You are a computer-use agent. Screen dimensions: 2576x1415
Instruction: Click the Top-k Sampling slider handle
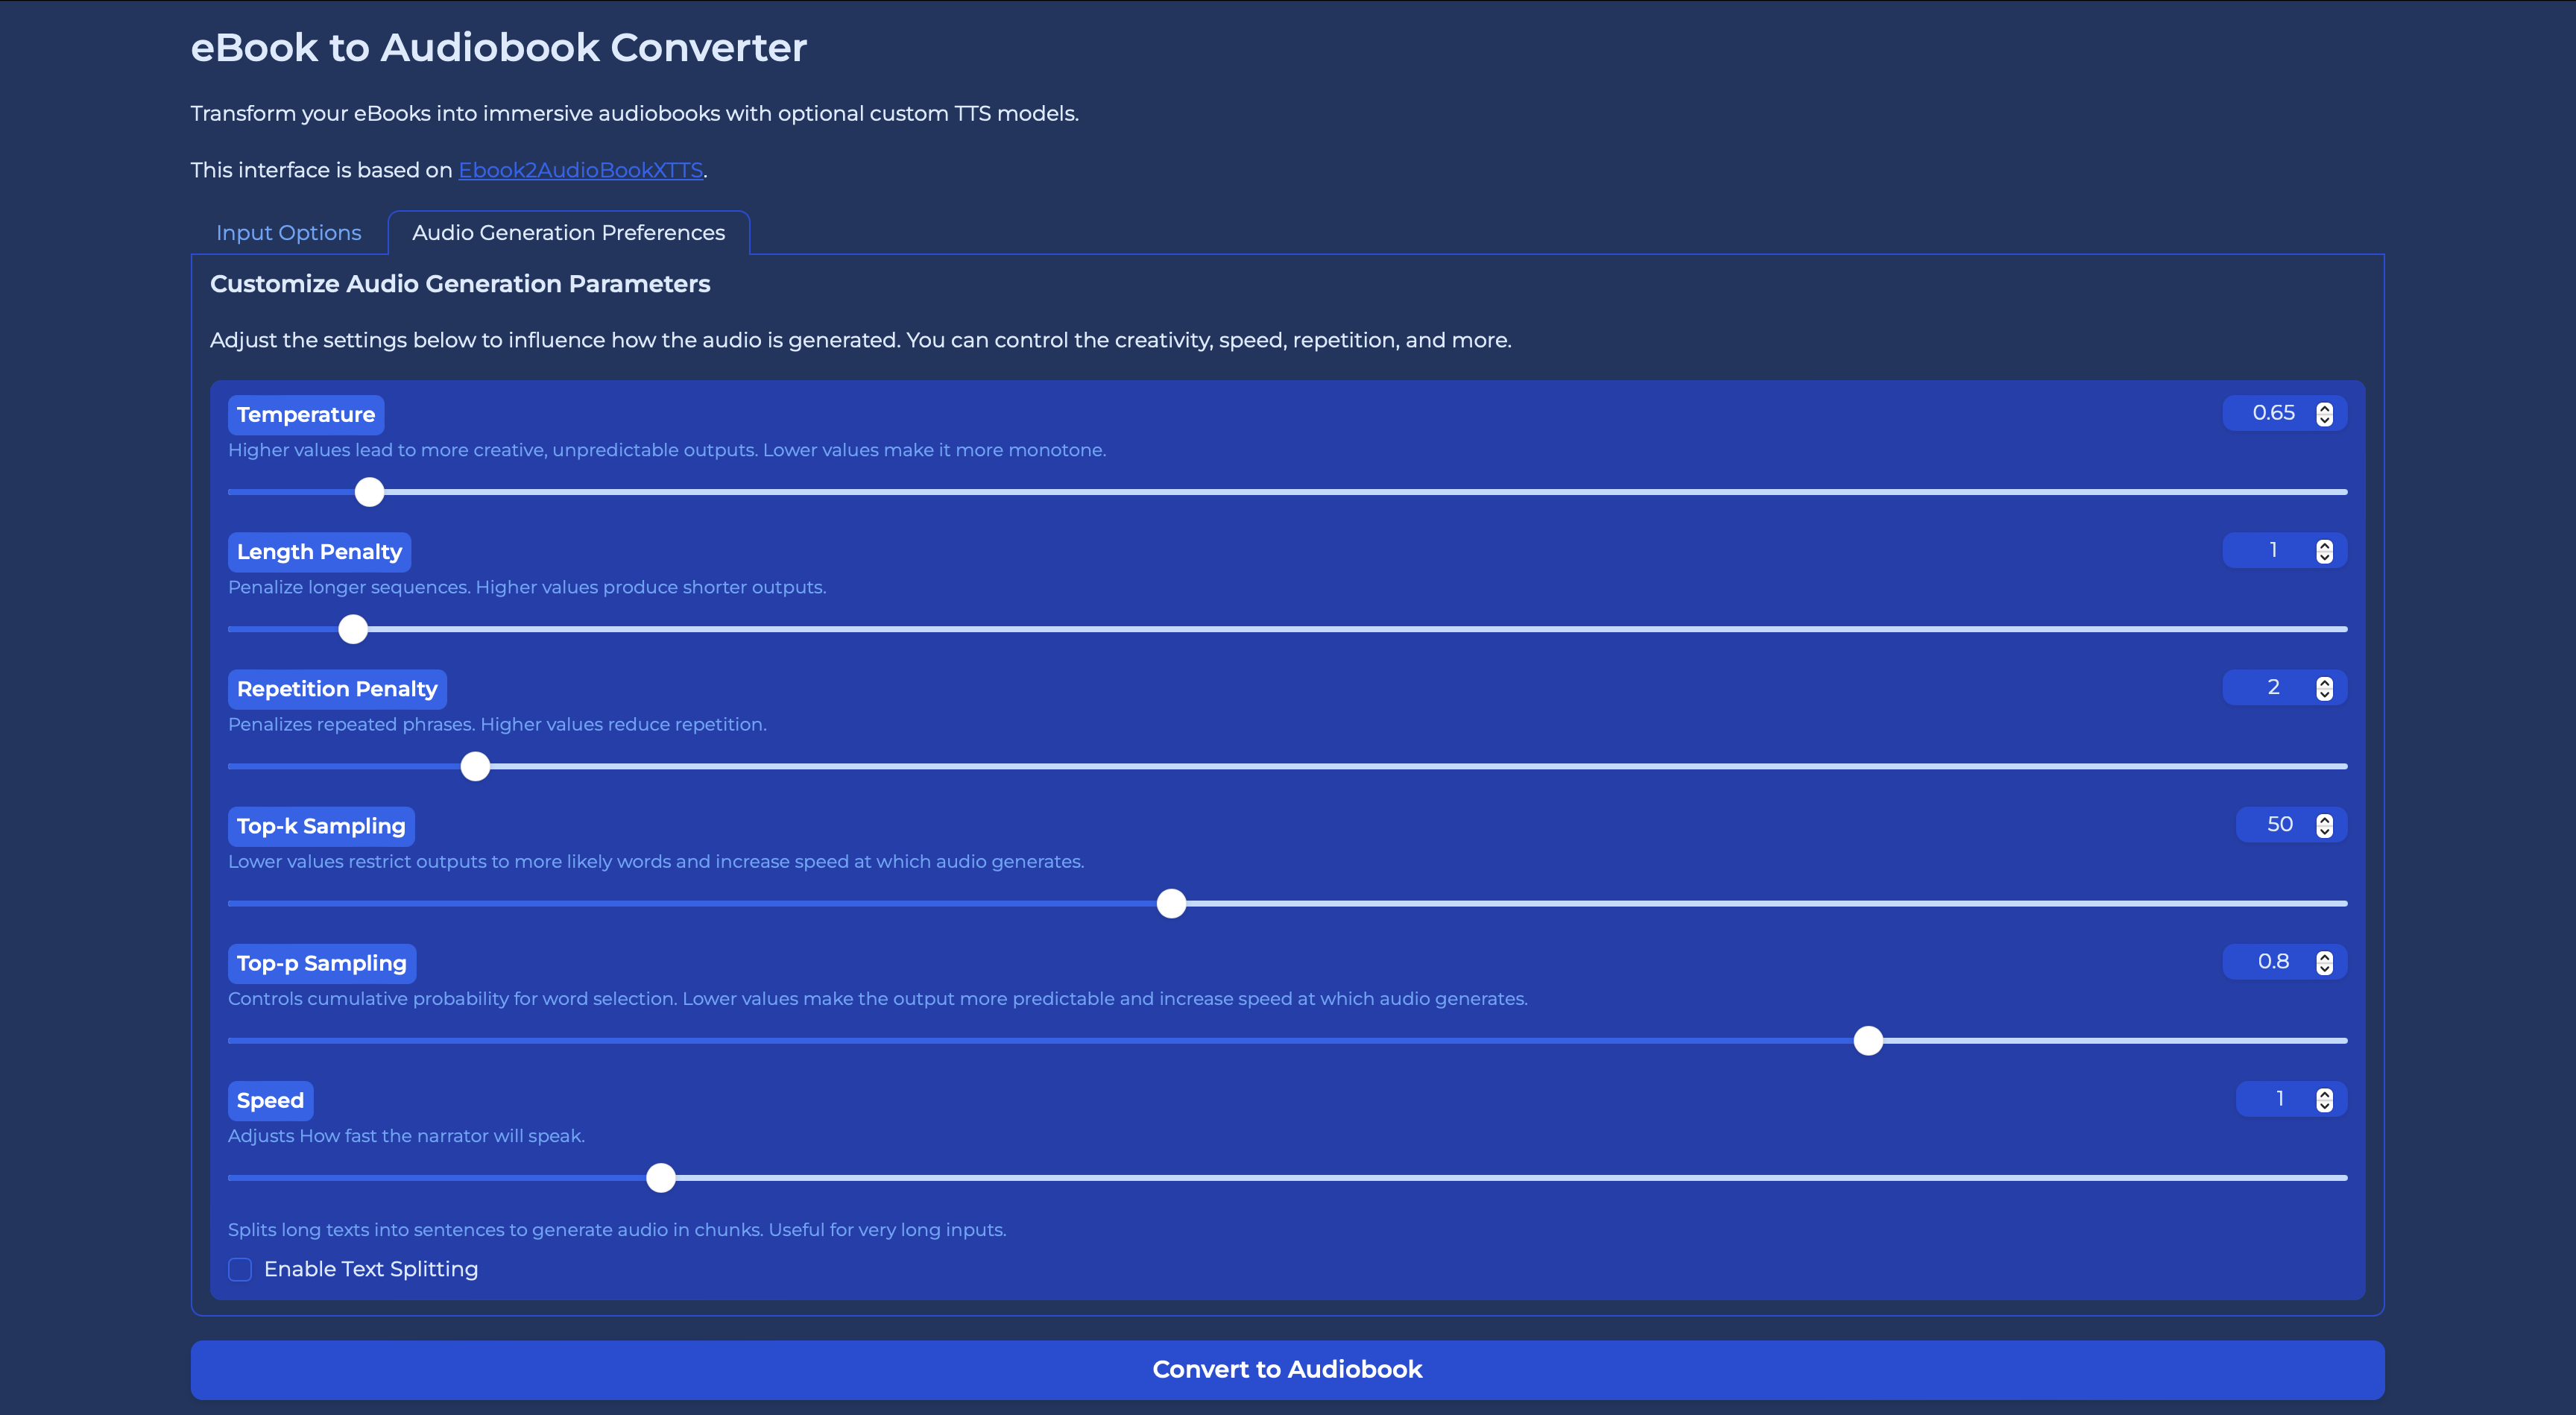click(1171, 904)
